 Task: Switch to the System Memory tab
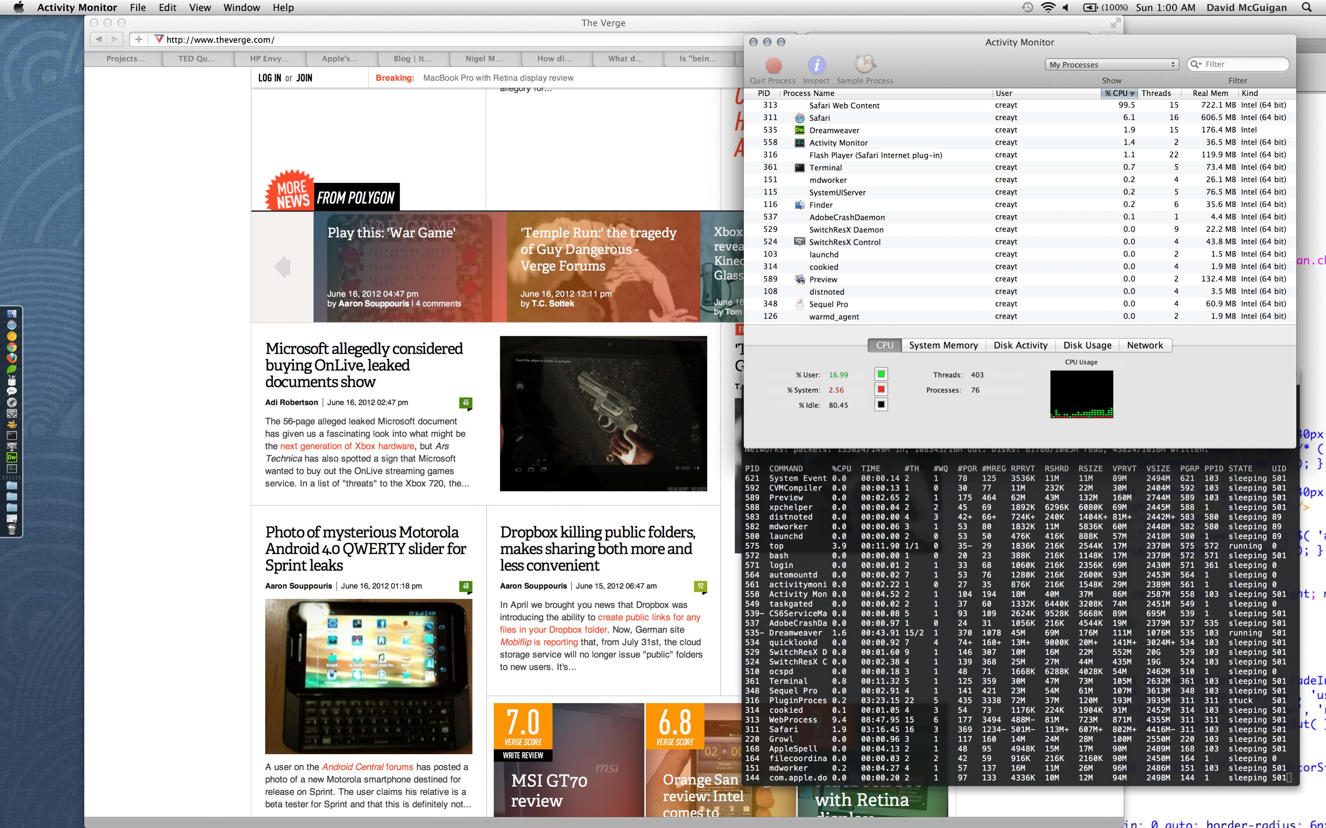[x=944, y=345]
